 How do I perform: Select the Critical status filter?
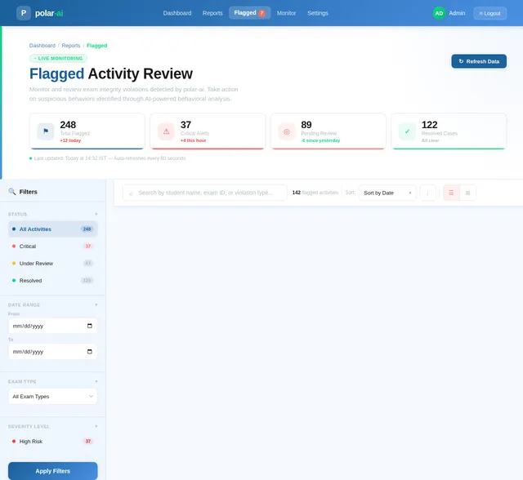[x=52, y=247]
